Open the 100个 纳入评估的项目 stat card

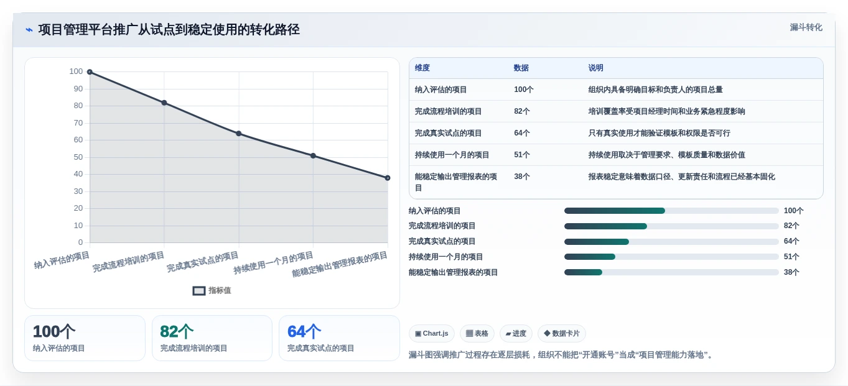click(85, 338)
